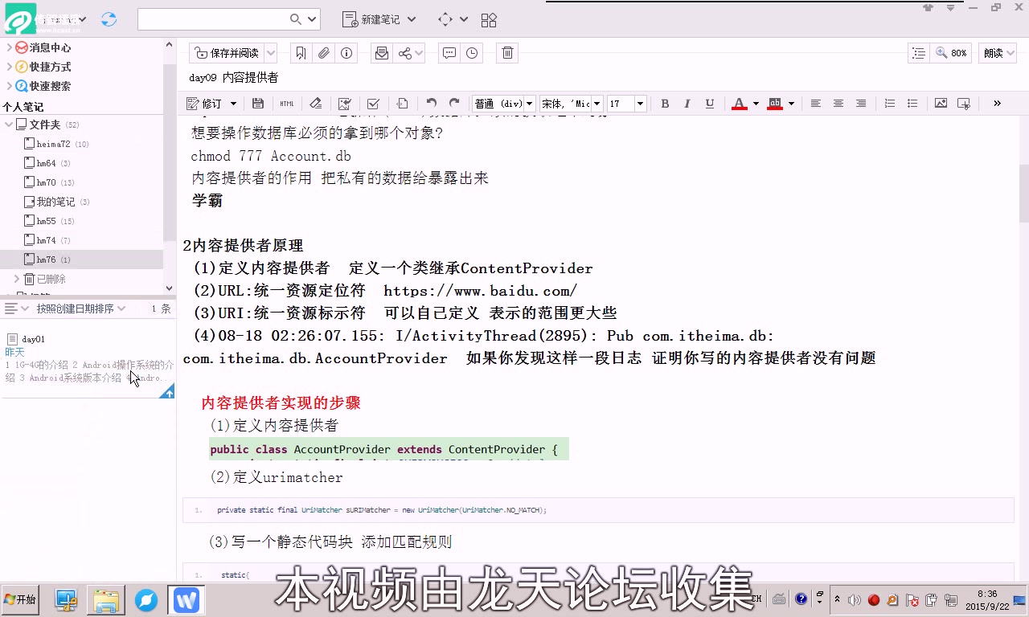Insert an image into the note
This screenshot has width=1029, height=617.
coord(941,103)
